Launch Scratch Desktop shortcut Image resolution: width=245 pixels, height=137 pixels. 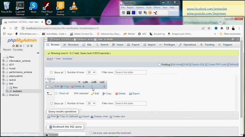point(60,8)
